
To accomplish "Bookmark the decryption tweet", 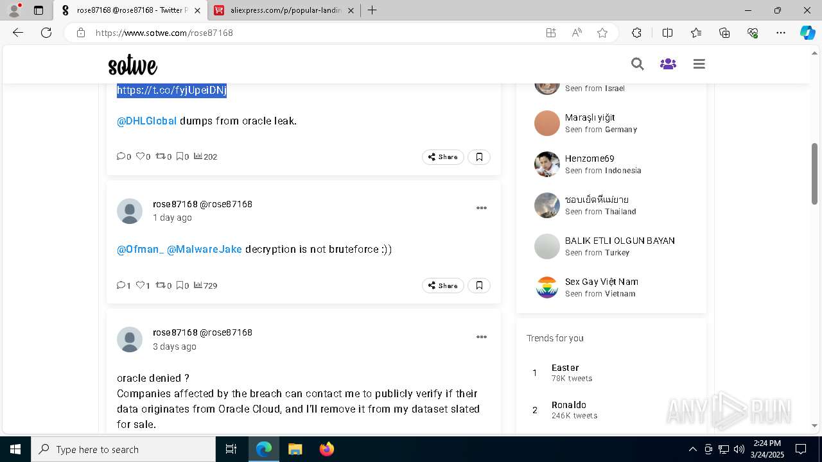I will point(479,286).
